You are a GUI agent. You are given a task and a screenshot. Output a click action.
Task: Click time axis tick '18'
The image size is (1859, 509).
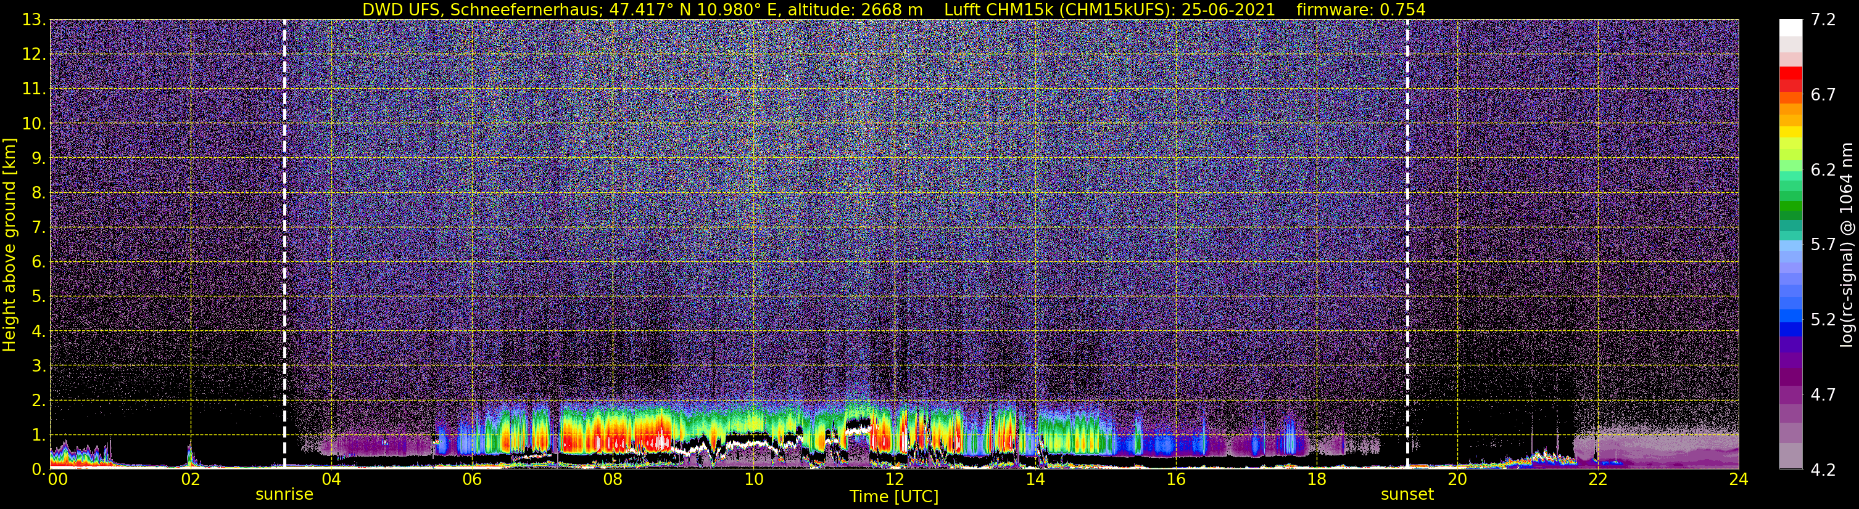1316,480
